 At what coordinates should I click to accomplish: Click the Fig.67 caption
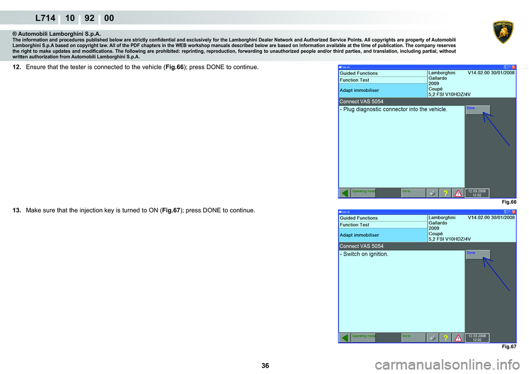tap(509, 346)
